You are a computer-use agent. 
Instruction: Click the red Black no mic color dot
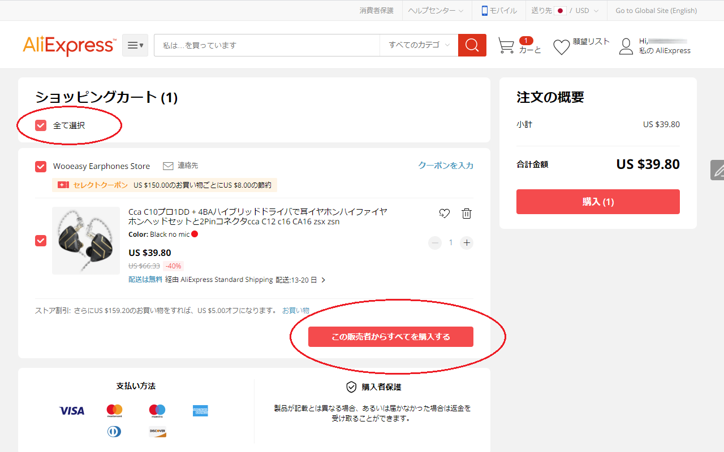(195, 234)
